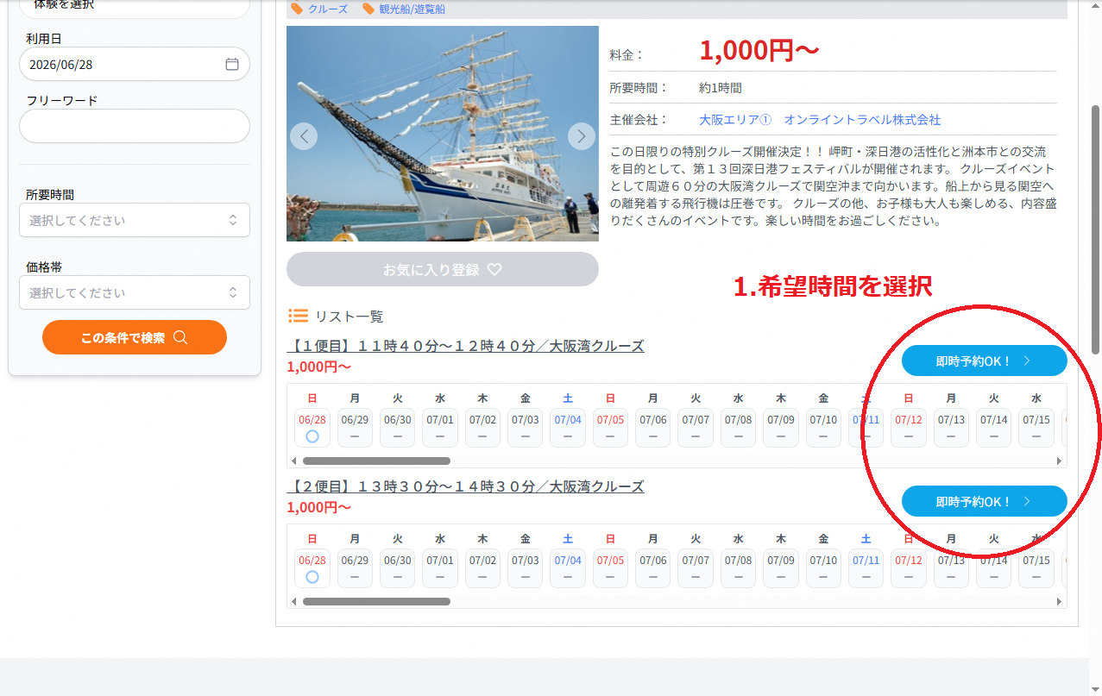
Task: Click 07/04 date cell in 1便目 calendar
Action: click(x=568, y=428)
